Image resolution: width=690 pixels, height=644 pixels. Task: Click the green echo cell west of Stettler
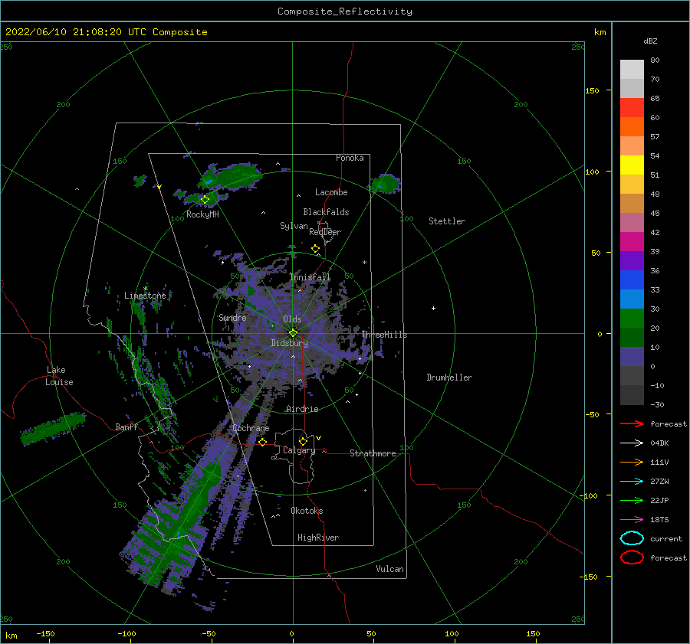tap(385, 184)
